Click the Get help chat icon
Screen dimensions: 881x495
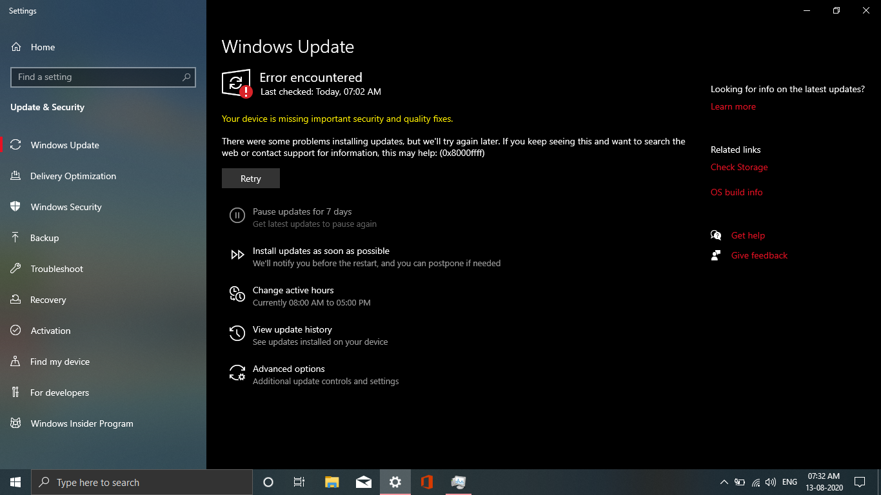[716, 235]
